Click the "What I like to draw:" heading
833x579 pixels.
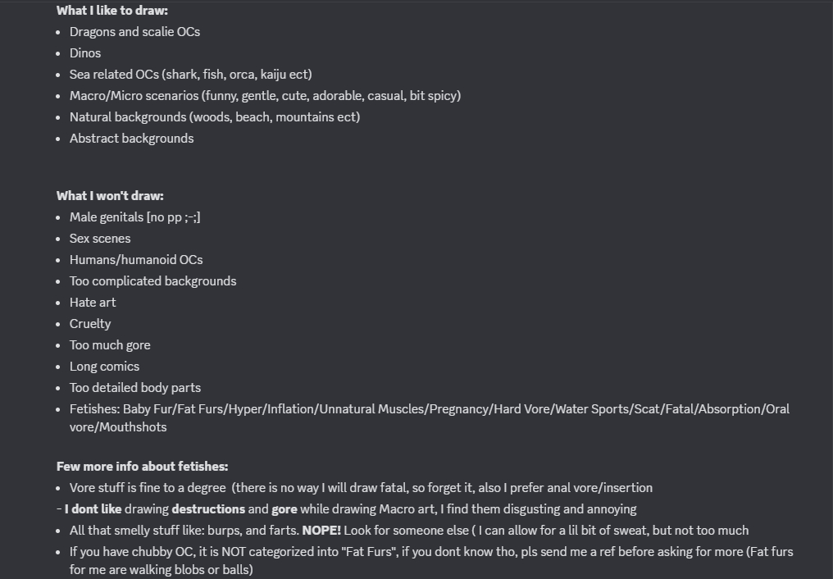(x=112, y=11)
